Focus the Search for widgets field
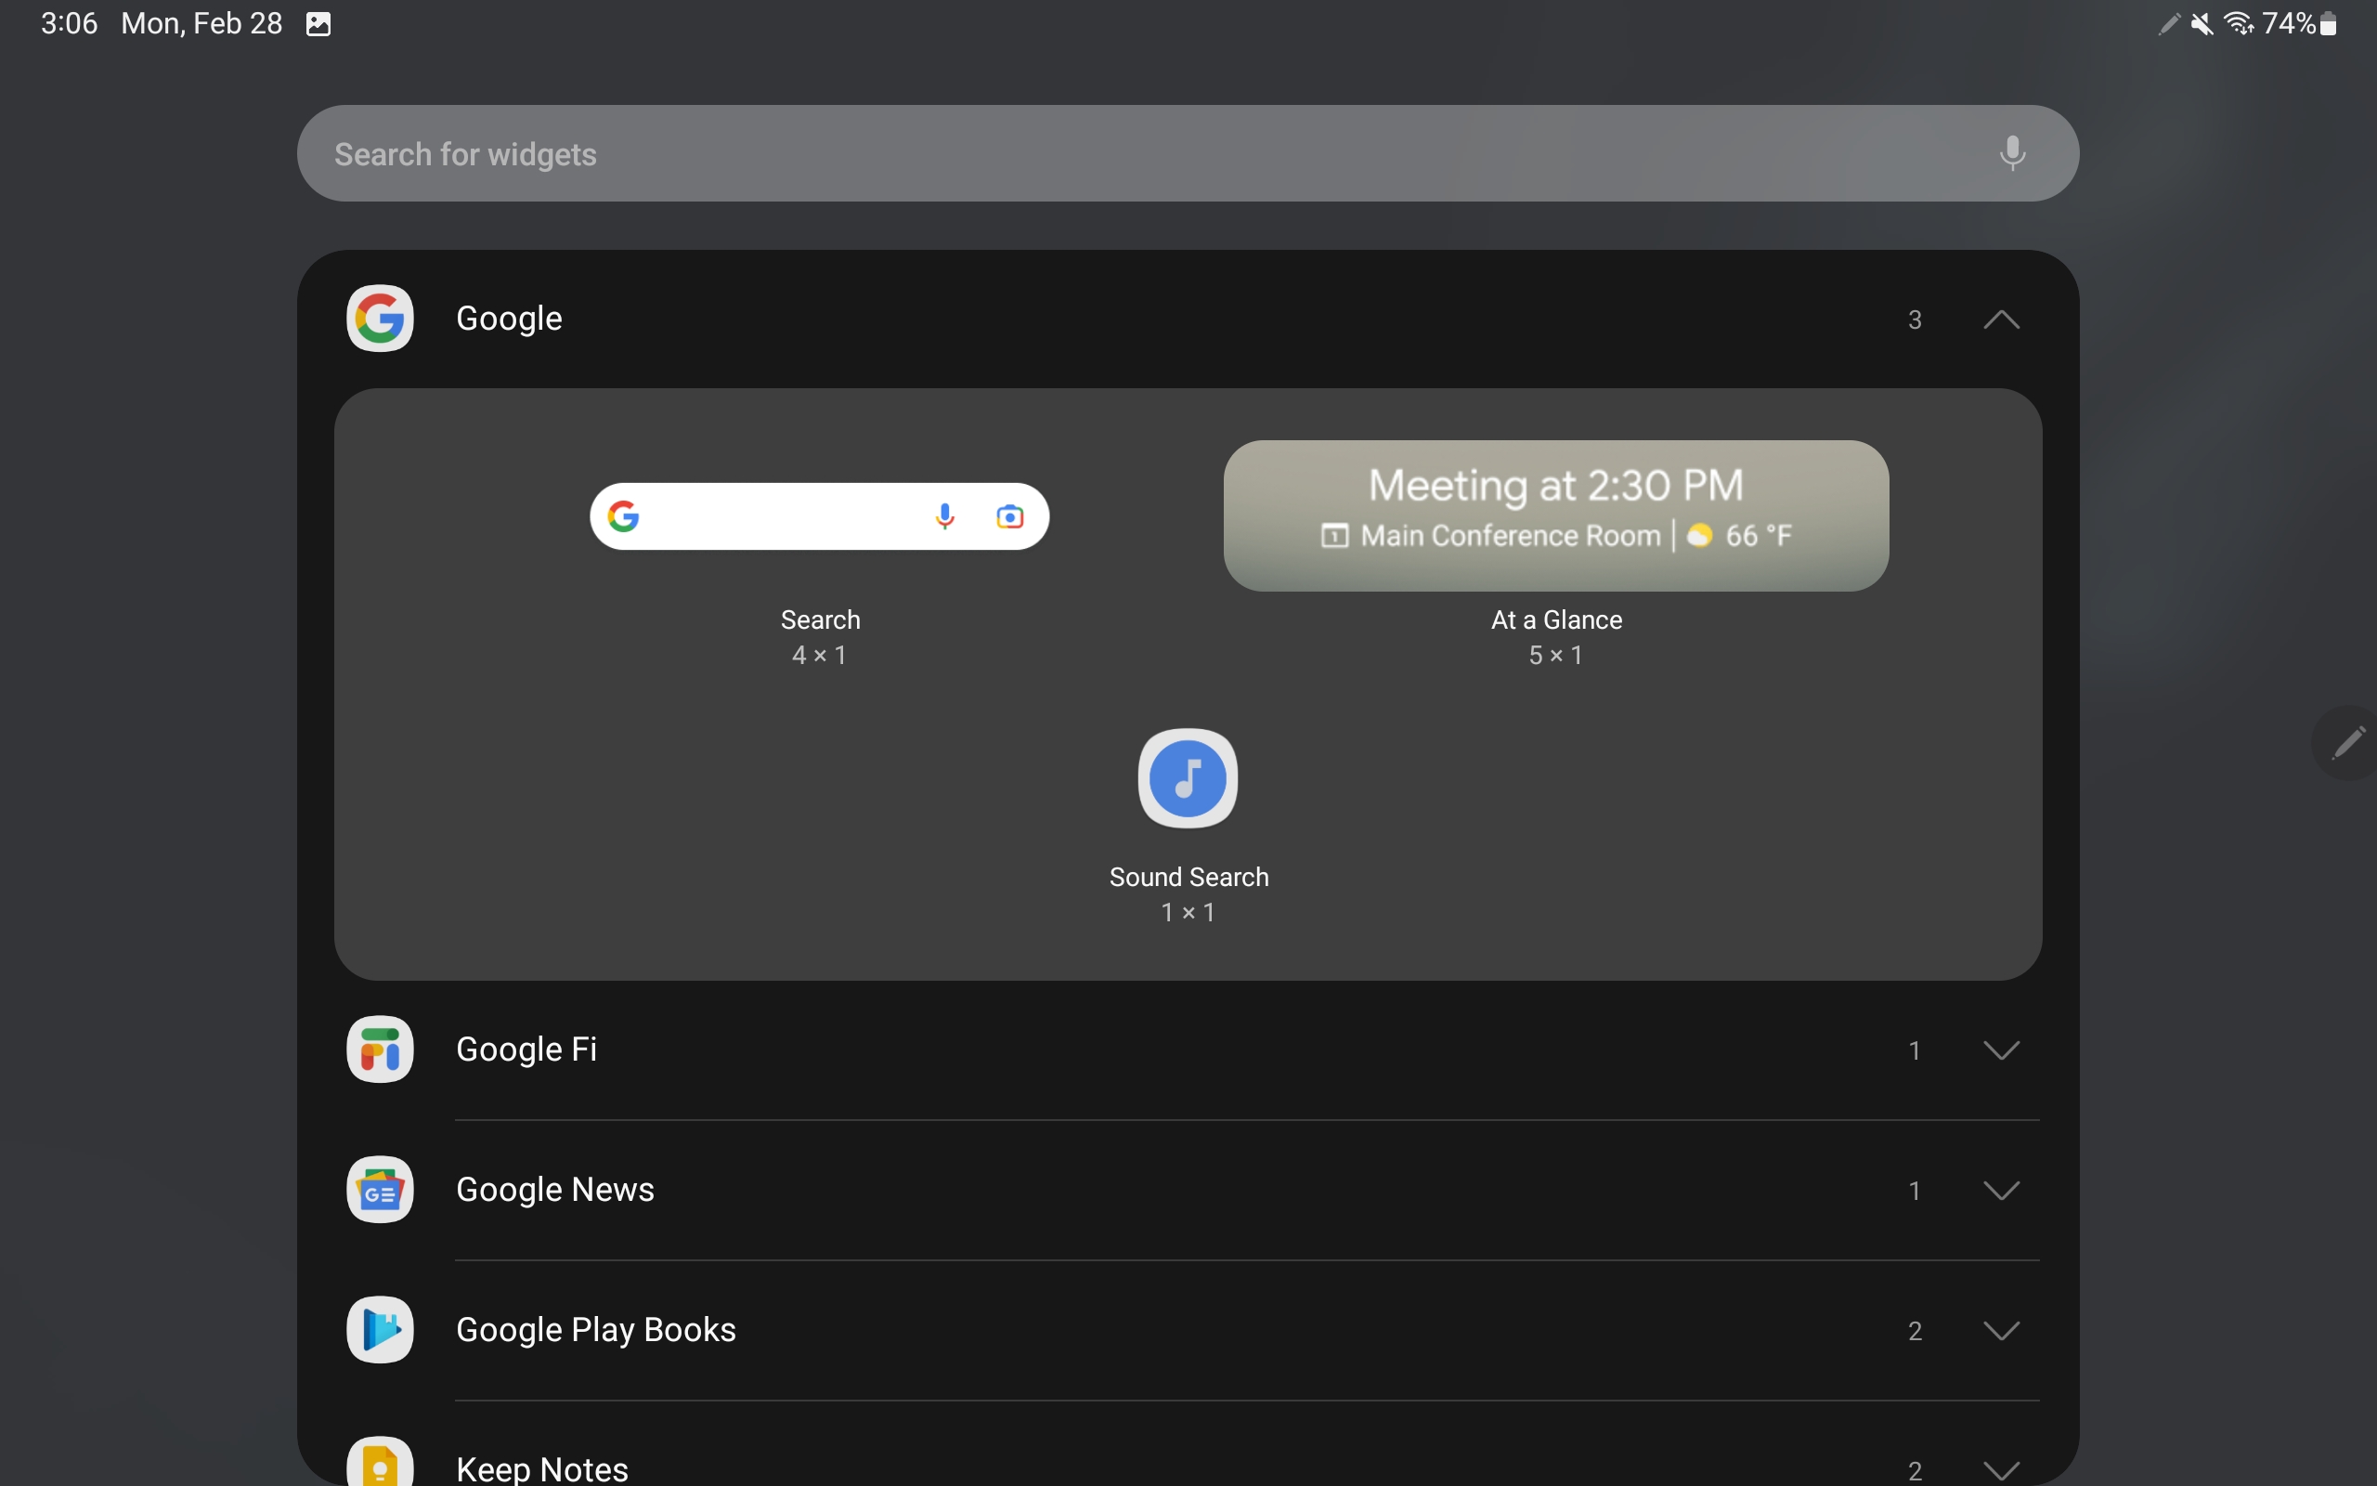This screenshot has width=2377, height=1486. pyautogui.click(x=1081, y=153)
